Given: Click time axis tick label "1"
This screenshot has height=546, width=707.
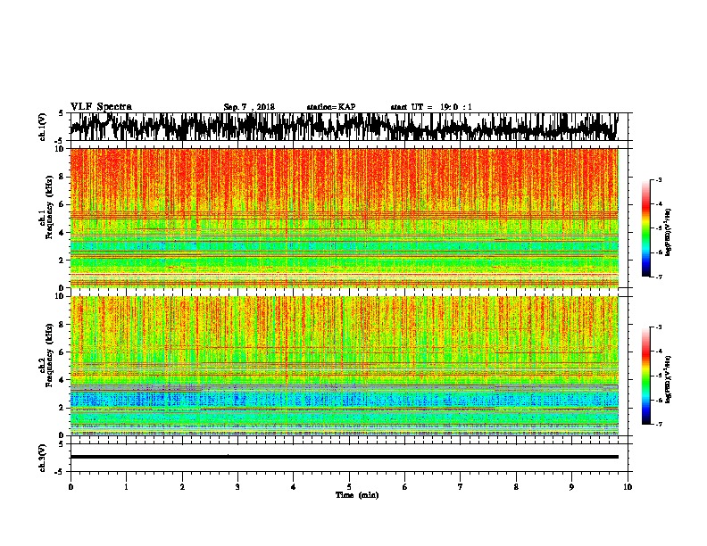Looking at the screenshot, I should pos(126,487).
